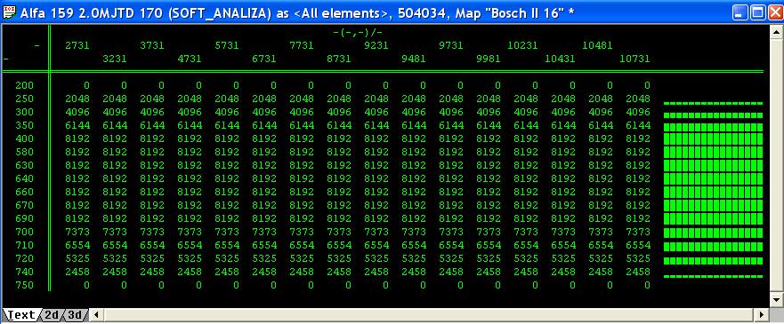This screenshot has height=324, width=784.
Task: Switch to the 2d view tab
Action: pyautogui.click(x=52, y=314)
